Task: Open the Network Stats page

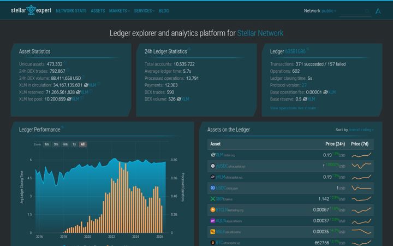Action: click(71, 11)
